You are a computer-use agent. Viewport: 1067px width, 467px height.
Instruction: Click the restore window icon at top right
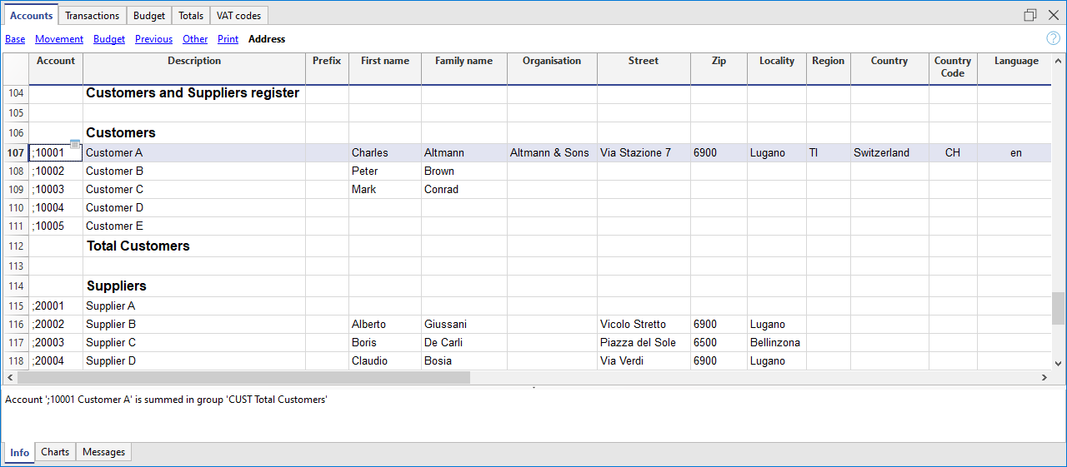click(1030, 15)
